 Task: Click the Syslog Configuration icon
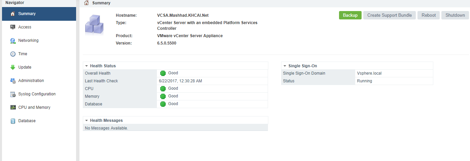click(13, 94)
